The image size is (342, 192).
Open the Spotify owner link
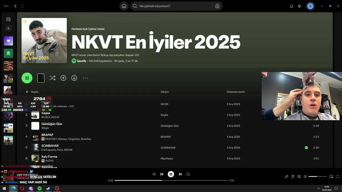pyautogui.click(x=81, y=61)
